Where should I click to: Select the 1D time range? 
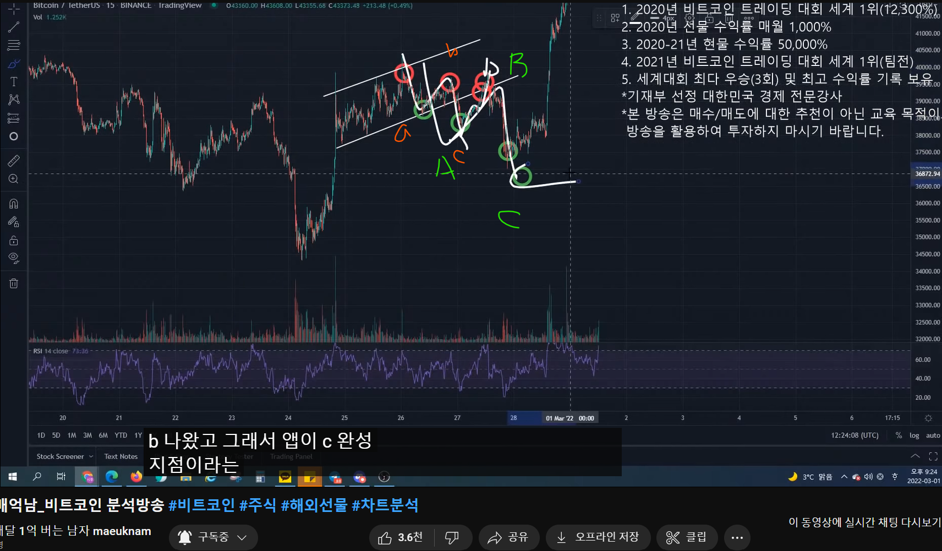pyautogui.click(x=41, y=436)
